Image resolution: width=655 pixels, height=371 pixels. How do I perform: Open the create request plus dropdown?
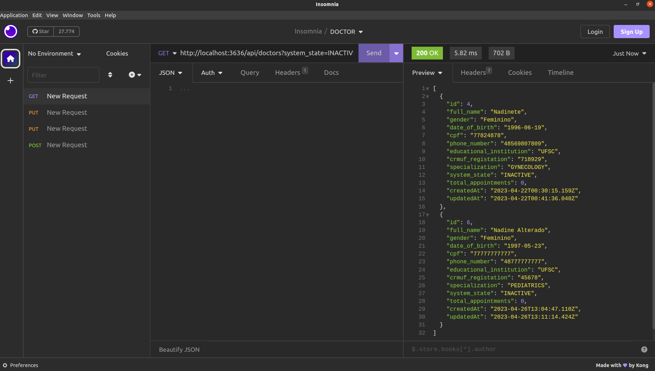point(135,74)
